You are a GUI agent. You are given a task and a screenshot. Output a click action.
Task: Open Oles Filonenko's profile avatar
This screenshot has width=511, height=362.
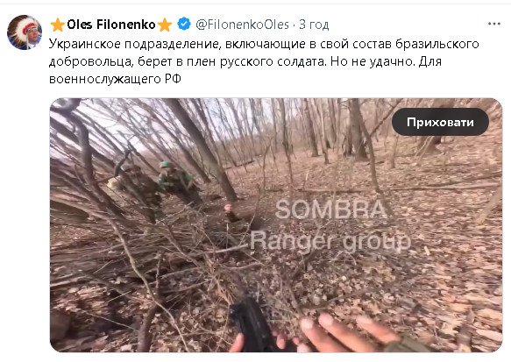pos(25,32)
